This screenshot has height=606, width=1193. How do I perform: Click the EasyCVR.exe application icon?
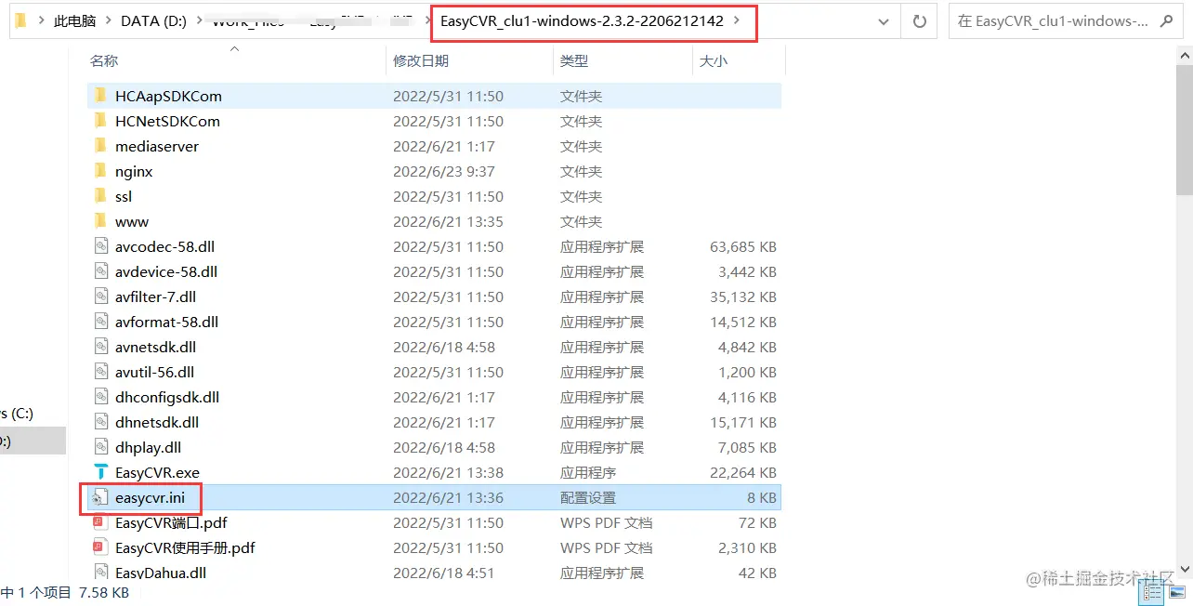click(x=100, y=472)
